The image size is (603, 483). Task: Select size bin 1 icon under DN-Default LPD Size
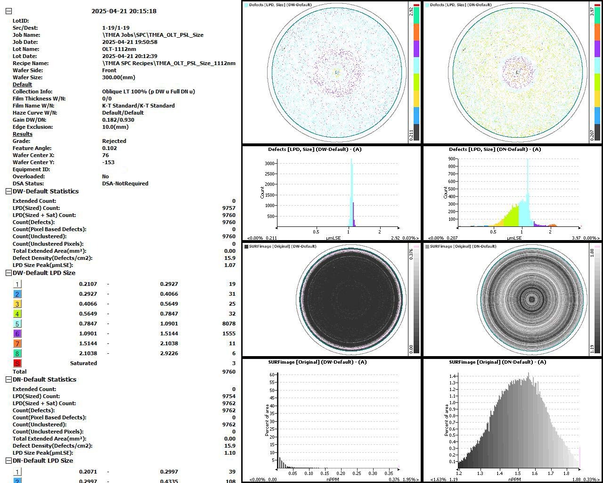[x=18, y=471]
